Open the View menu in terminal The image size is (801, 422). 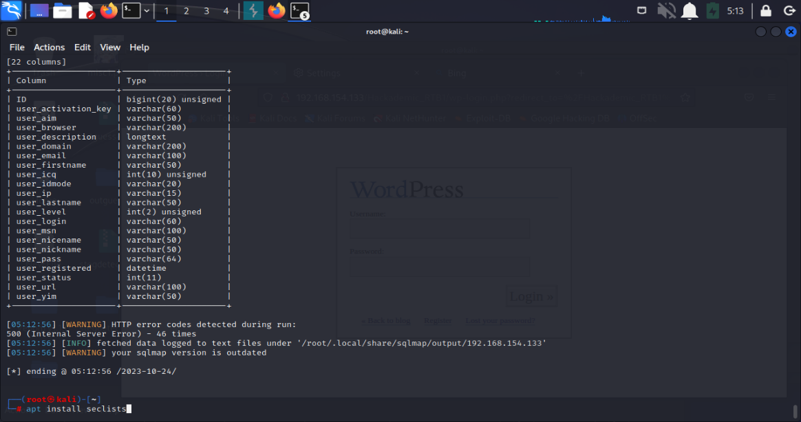[110, 47]
